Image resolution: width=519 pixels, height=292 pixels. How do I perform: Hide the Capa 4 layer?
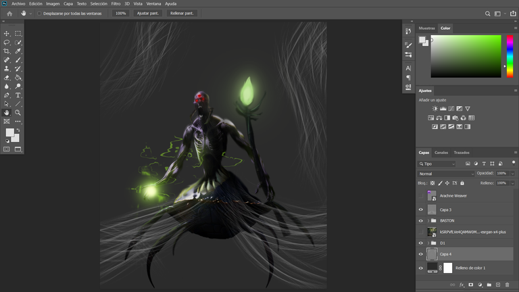click(x=421, y=254)
